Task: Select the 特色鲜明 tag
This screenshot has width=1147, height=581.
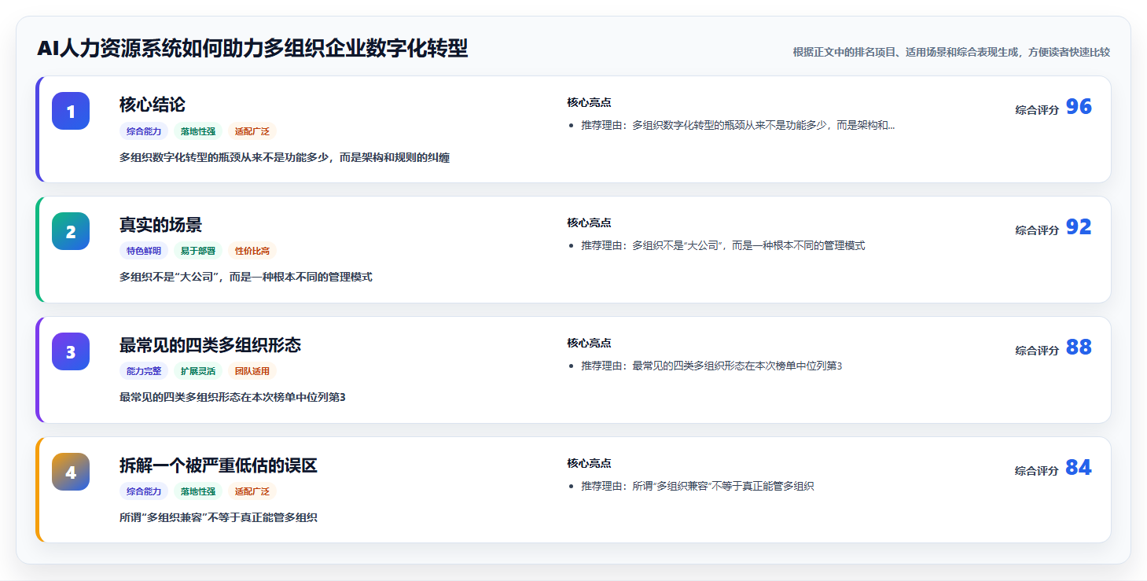Action: pos(144,252)
